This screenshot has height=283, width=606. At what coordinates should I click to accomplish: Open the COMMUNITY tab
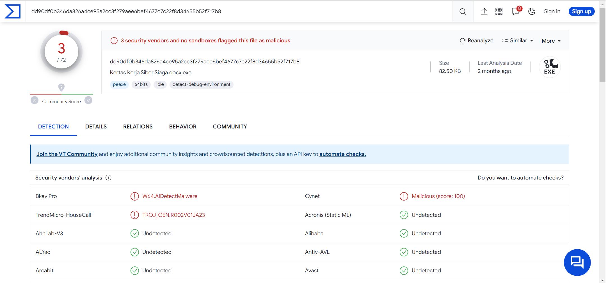click(x=230, y=126)
